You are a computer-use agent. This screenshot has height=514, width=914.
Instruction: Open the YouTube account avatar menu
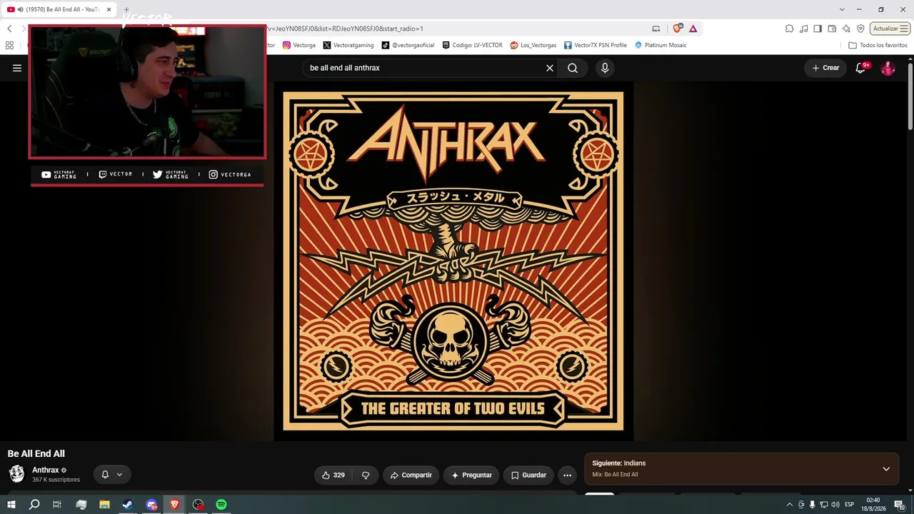click(x=888, y=68)
